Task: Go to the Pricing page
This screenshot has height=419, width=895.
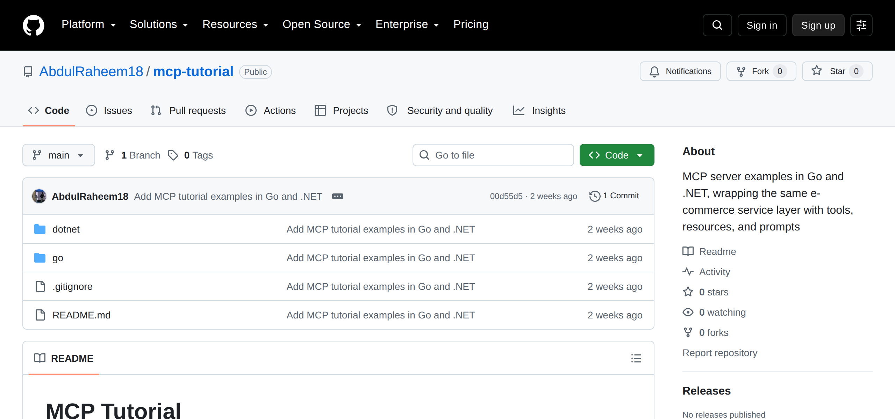Action: (x=471, y=24)
